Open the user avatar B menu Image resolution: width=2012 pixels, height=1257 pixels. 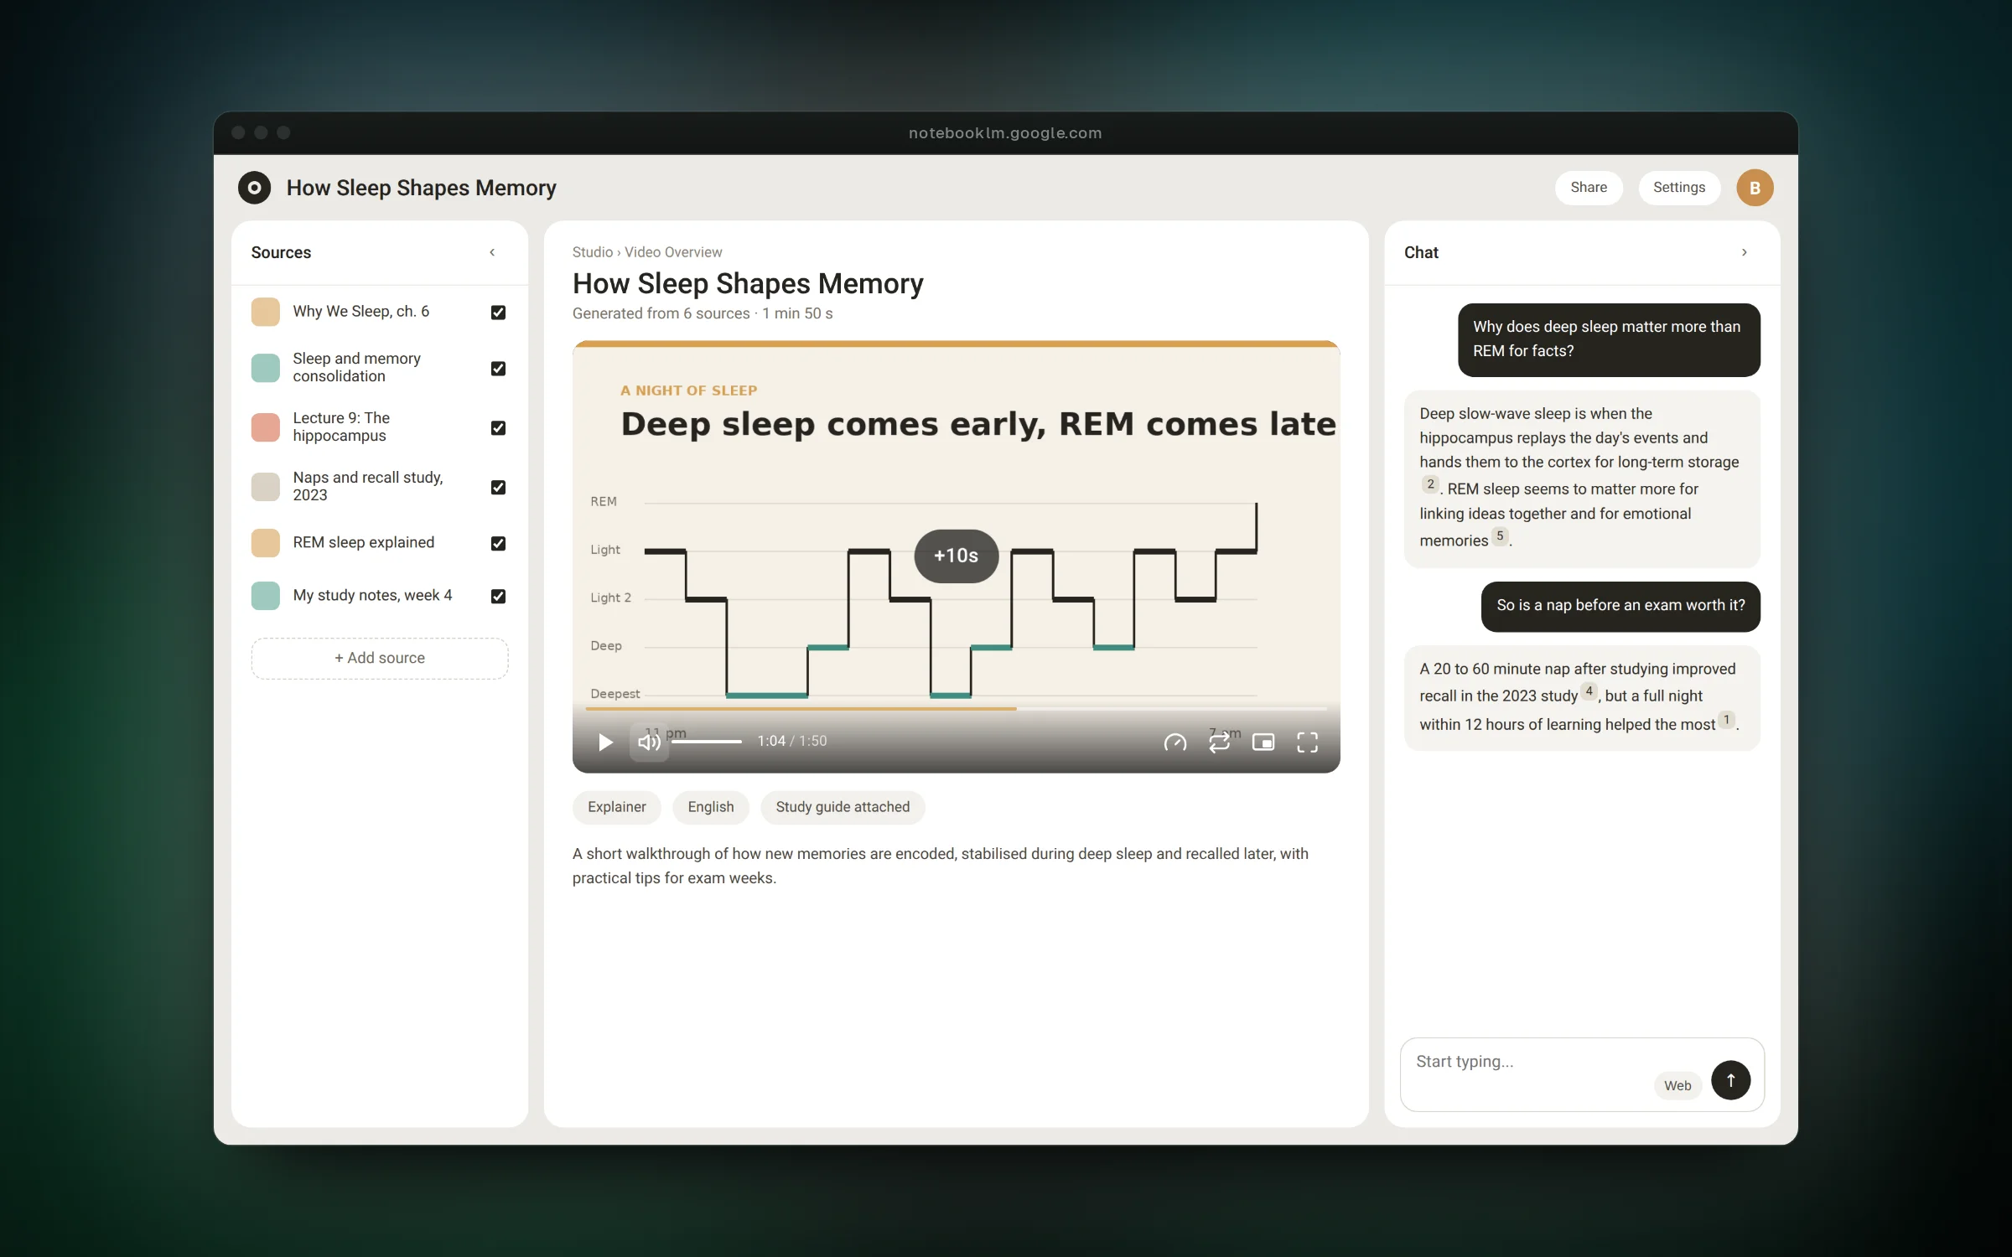pos(1755,188)
